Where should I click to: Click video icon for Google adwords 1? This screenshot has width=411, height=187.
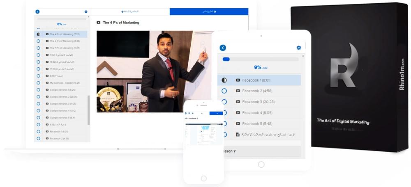point(47,90)
